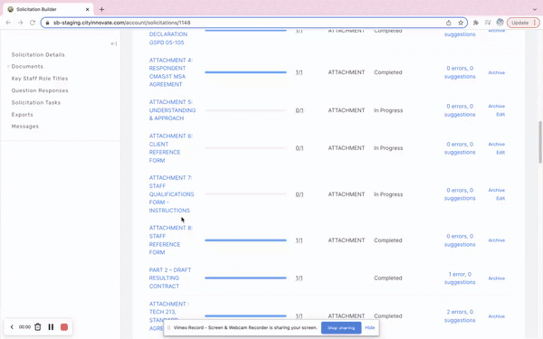This screenshot has height=339, width=543.
Task: Click the share icon in the address bar
Action: click(x=449, y=23)
